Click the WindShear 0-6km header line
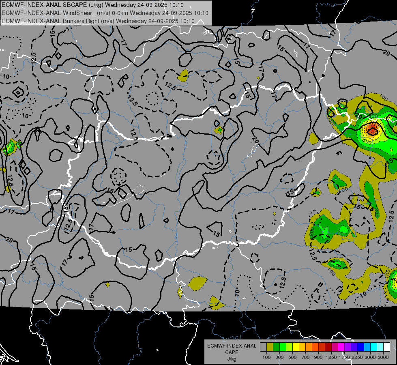Screen dimensions: 397x365 [105, 13]
